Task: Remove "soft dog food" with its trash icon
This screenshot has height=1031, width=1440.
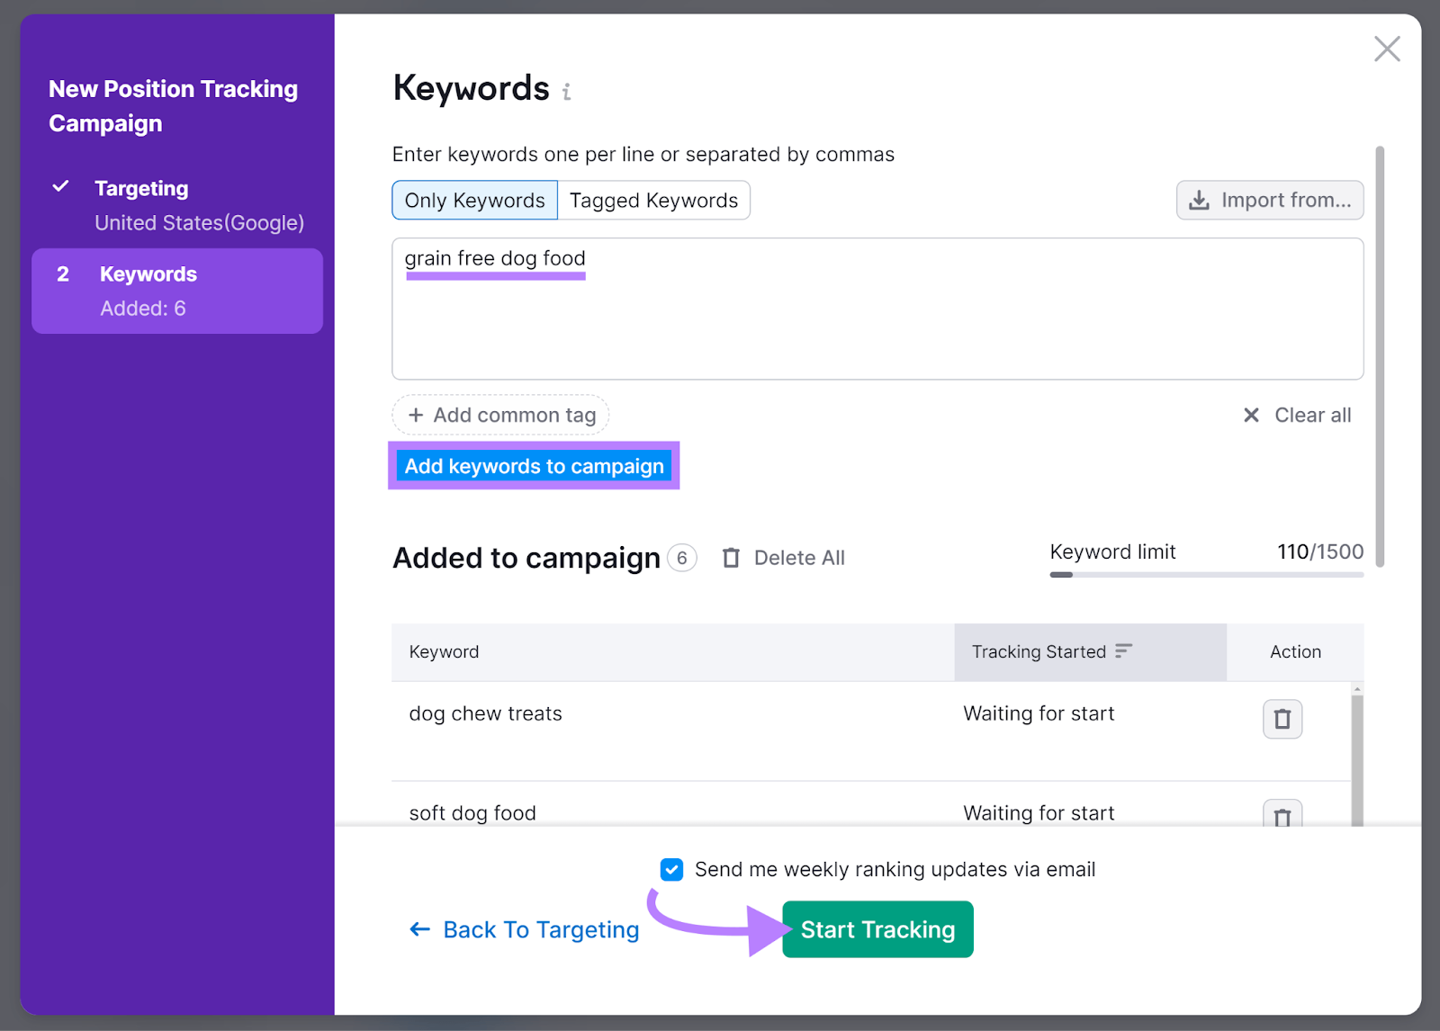Action: 1282,817
